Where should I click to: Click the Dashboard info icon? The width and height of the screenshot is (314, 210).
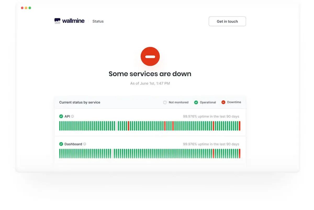click(85, 144)
